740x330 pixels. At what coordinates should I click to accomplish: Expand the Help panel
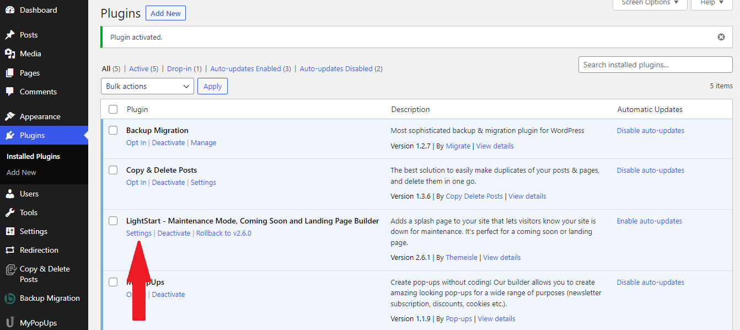tap(711, 3)
